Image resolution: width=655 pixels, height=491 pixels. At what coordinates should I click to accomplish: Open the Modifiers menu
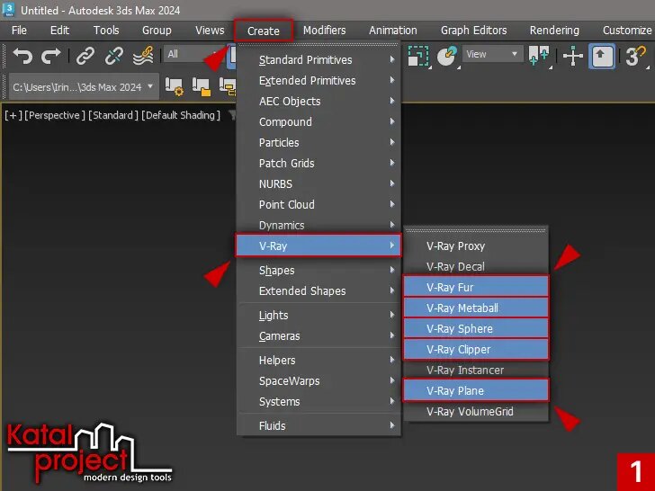(x=325, y=30)
